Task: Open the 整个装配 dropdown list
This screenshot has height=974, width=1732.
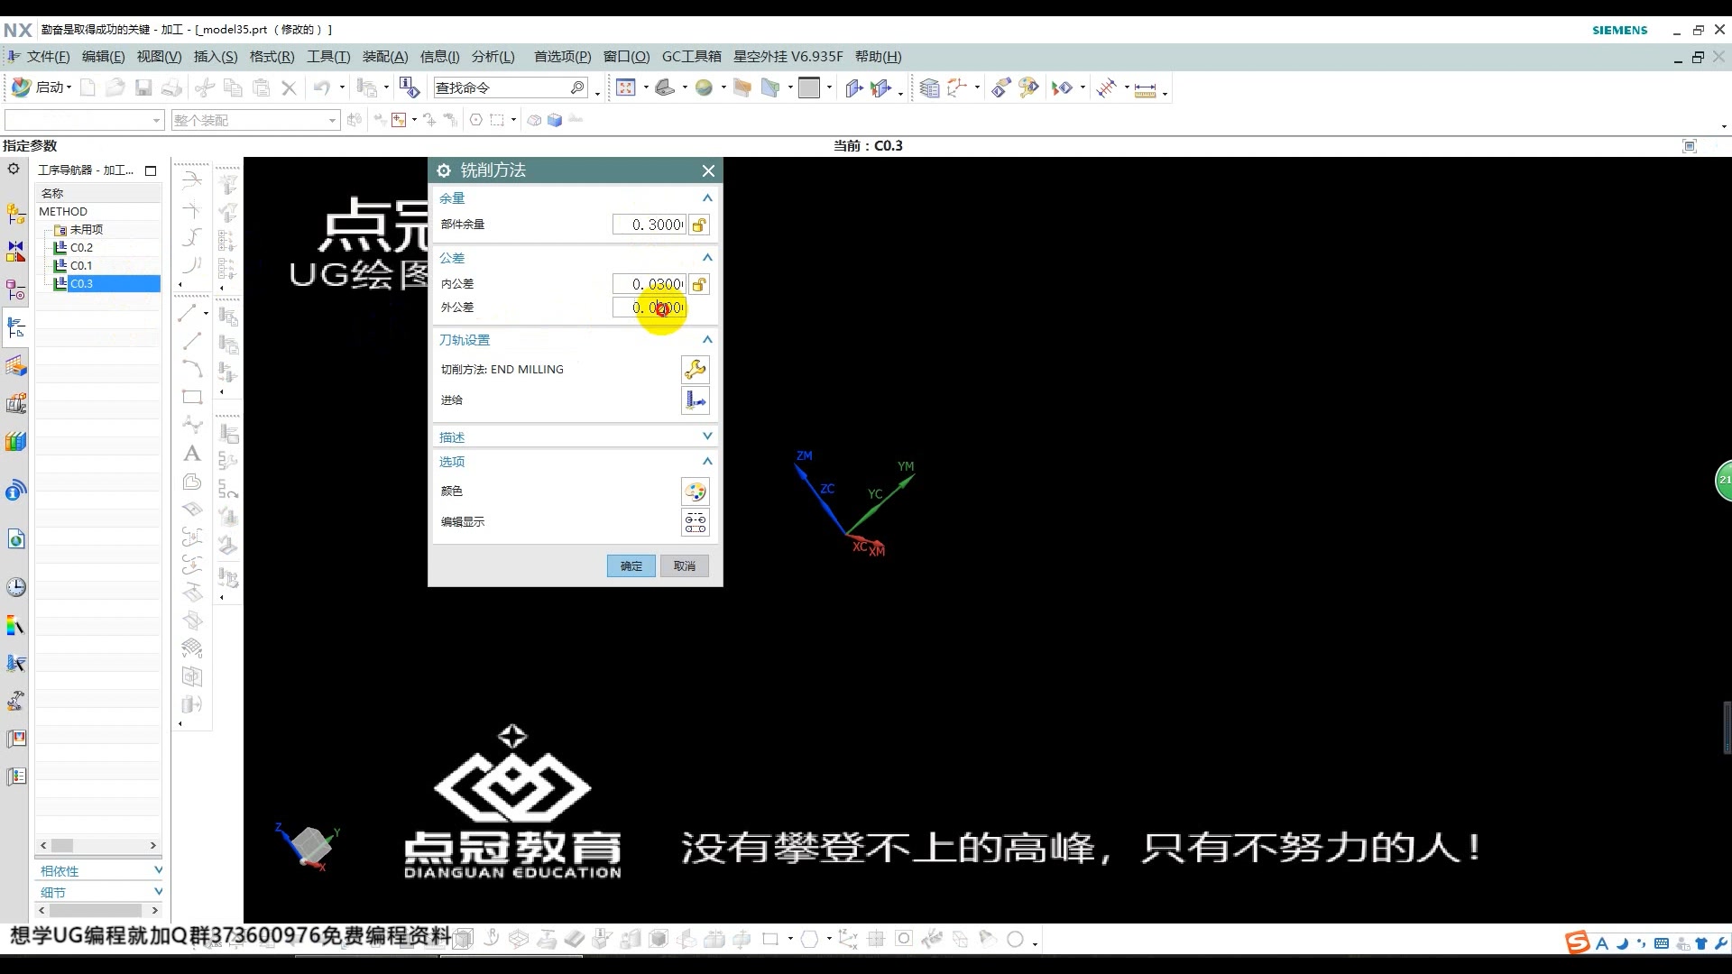Action: pyautogui.click(x=332, y=119)
